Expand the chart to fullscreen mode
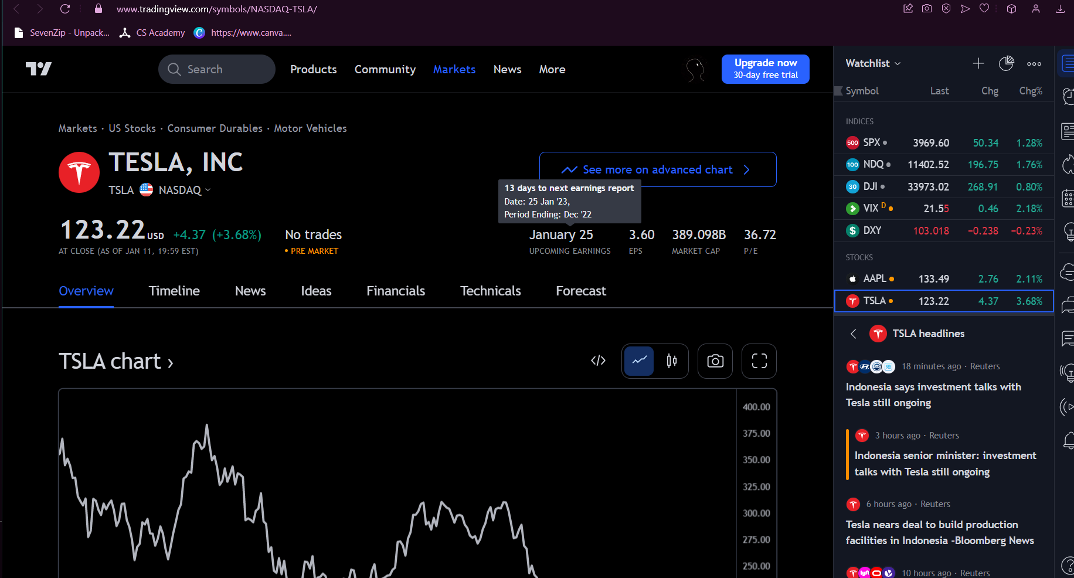1074x578 pixels. coord(759,361)
